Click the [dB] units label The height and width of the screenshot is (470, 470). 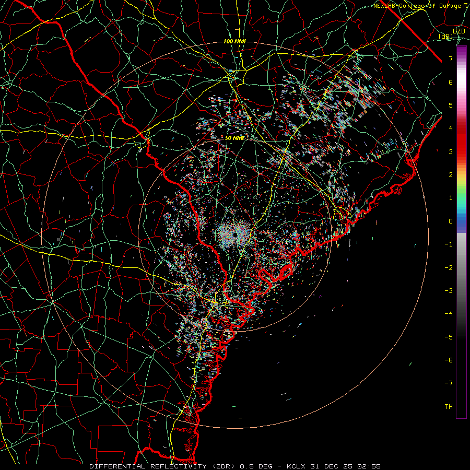(x=446, y=36)
